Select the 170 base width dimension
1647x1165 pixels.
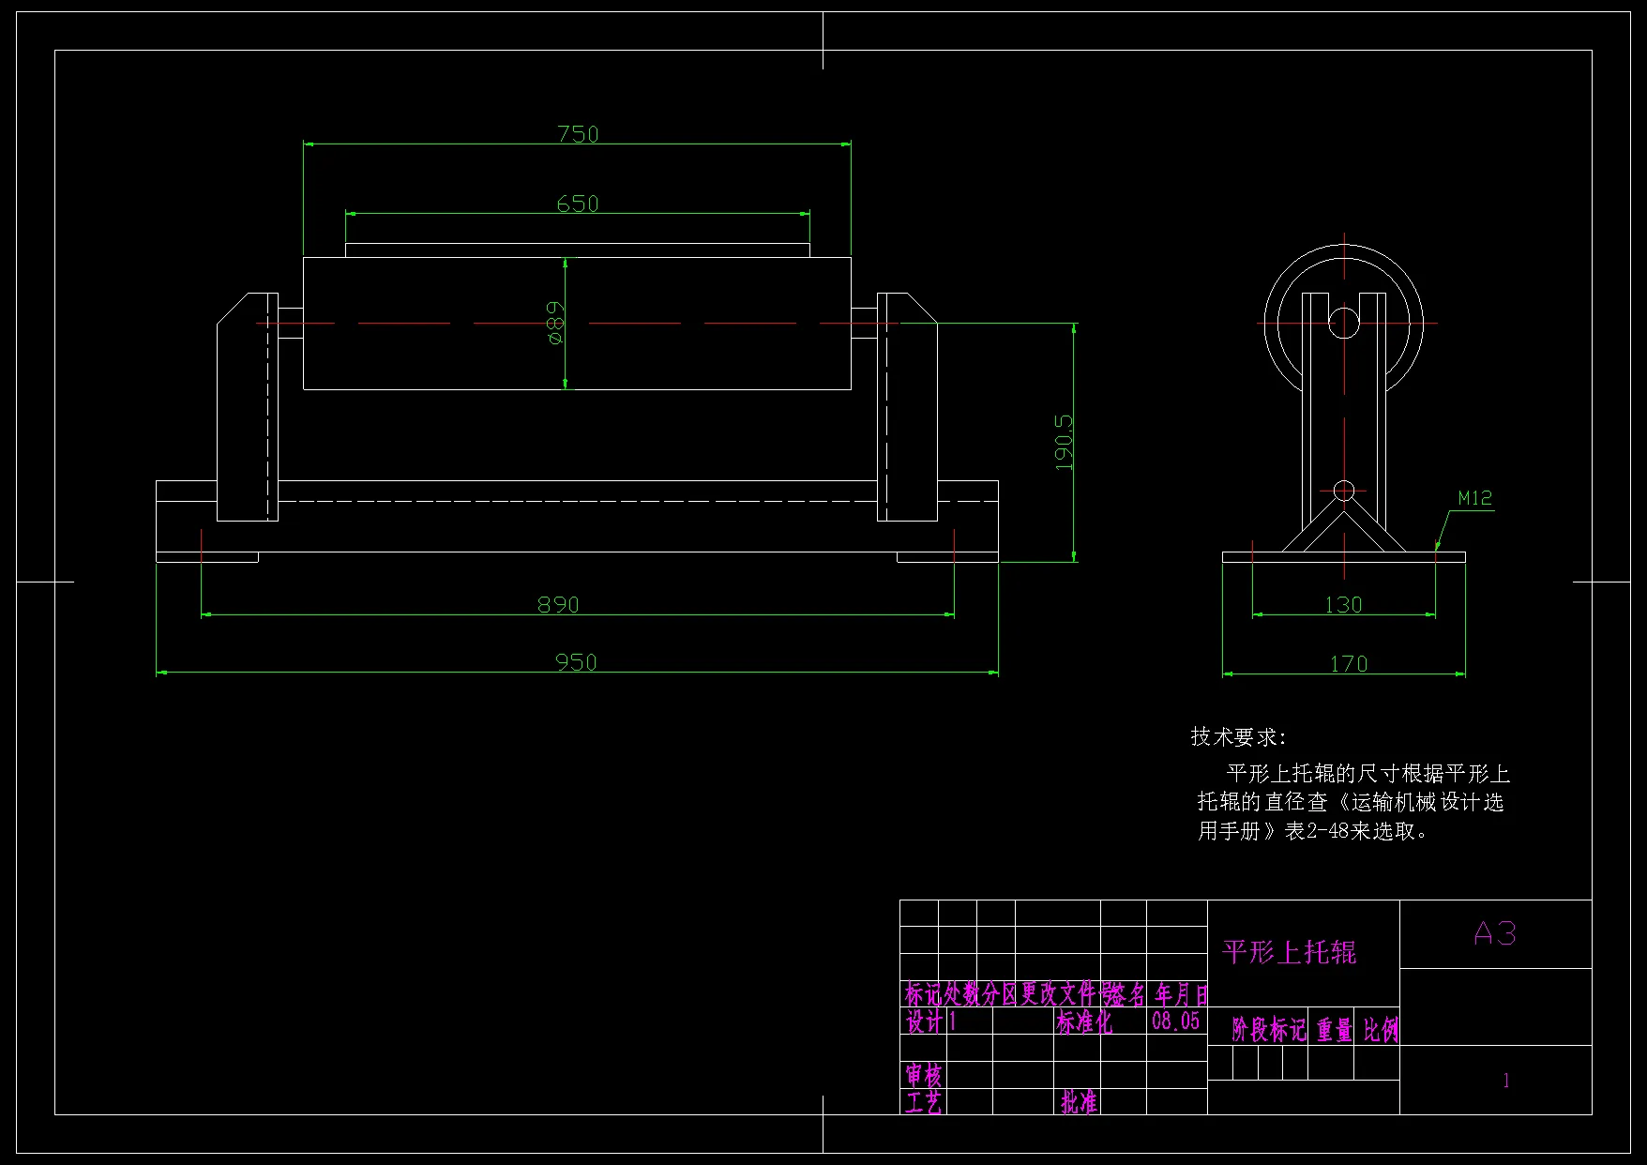1349,664
